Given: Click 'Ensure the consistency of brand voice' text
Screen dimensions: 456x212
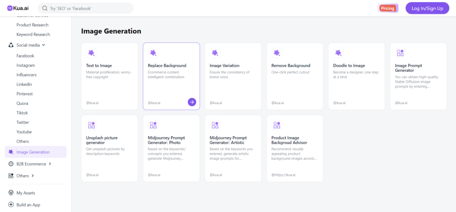Looking at the screenshot, I should (x=229, y=75).
